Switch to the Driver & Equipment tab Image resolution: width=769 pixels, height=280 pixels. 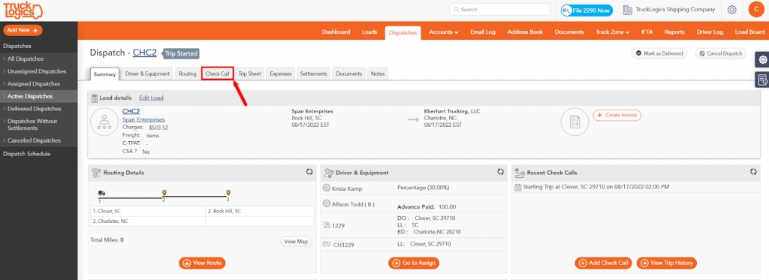coord(148,74)
